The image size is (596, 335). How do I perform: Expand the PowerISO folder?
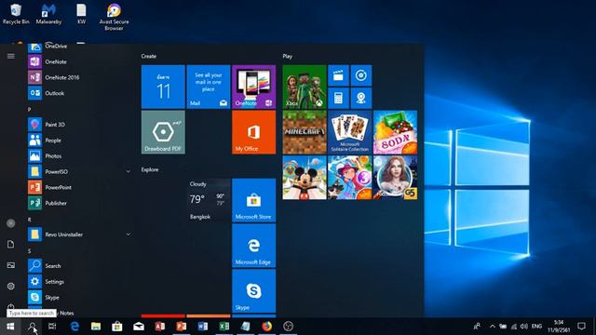129,171
